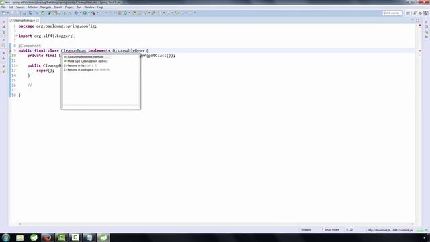The height and width of the screenshot is (242, 430).
Task: Click the New Java Class icon
Action: 126,13
